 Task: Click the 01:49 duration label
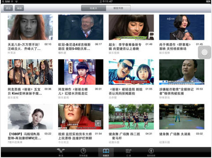click(x=149, y=44)
